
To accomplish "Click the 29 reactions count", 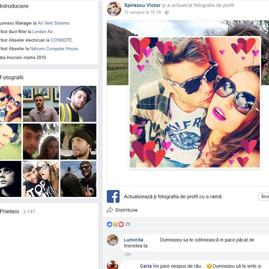I will 128,224.
